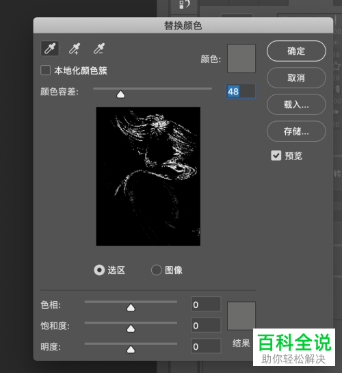Open the 颜色 sample swatch
342x373 pixels.
coord(241,58)
